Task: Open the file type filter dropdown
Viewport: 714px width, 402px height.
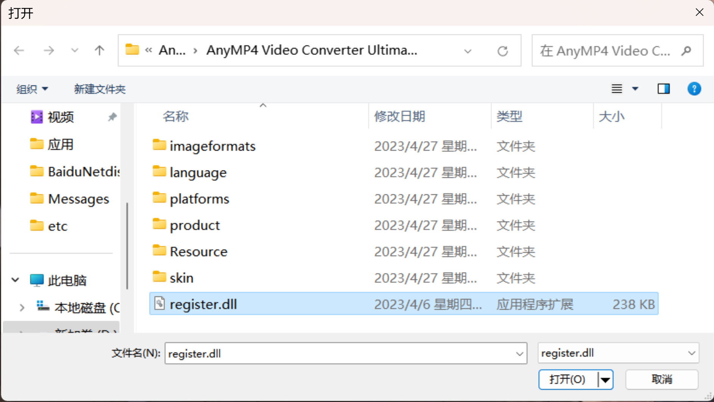Action: tap(618, 353)
